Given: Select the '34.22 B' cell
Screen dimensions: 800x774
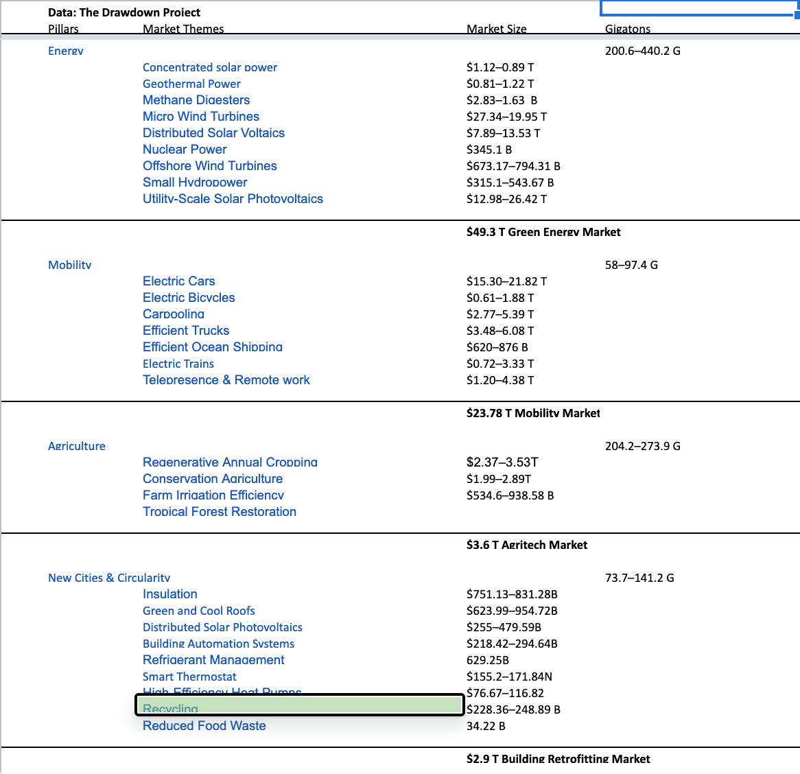Looking at the screenshot, I should 486,726.
